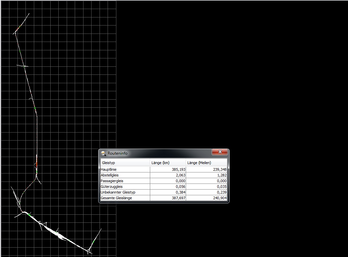Click the 0,035 miles value
Screen dimensions: 348x257
[x=222, y=187]
